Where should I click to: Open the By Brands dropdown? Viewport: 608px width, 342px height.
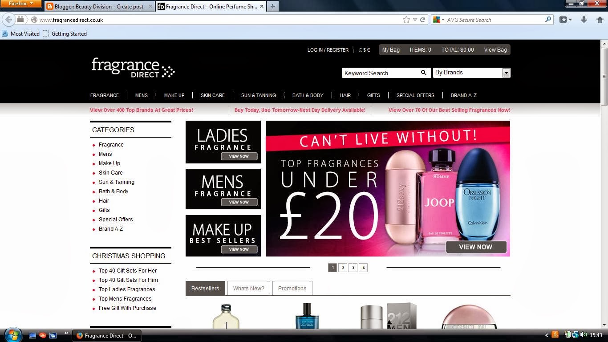[506, 73]
